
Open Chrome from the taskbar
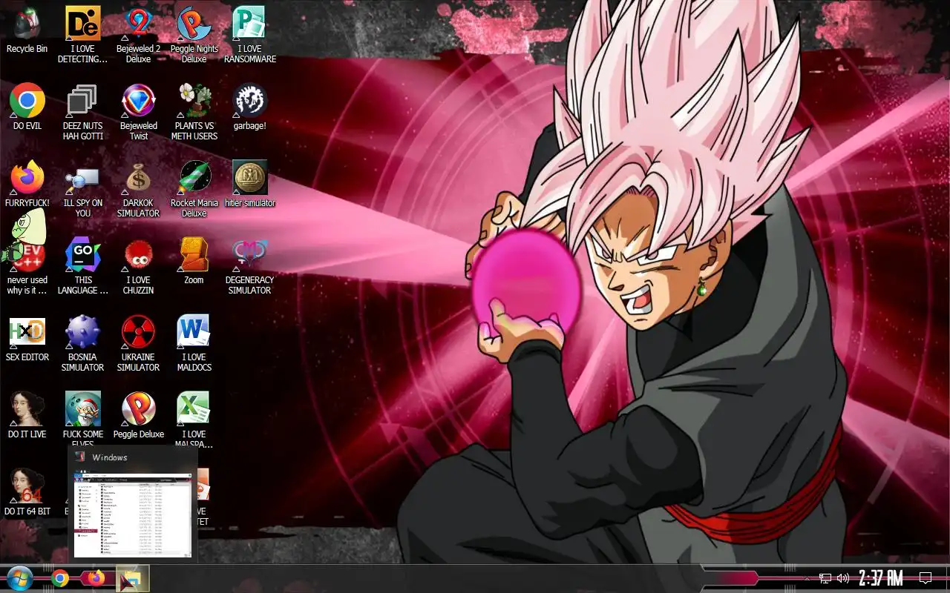point(61,578)
